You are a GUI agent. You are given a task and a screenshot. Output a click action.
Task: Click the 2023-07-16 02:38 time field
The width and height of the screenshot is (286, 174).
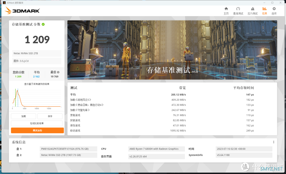click(244, 149)
